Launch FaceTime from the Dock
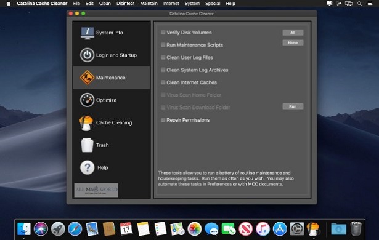379x240 pixels. click(x=229, y=229)
